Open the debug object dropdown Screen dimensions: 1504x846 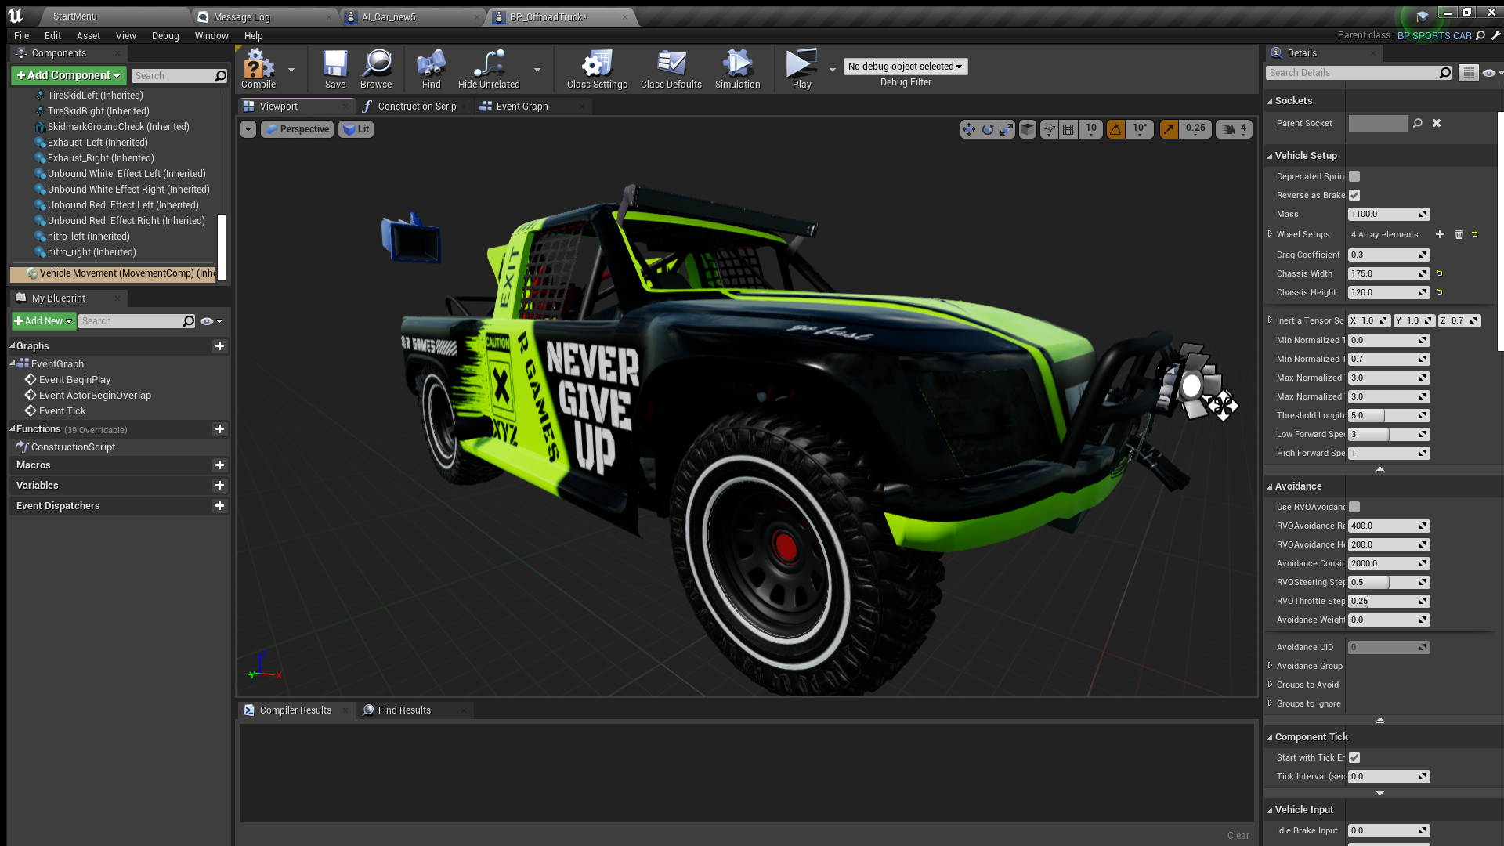(905, 67)
